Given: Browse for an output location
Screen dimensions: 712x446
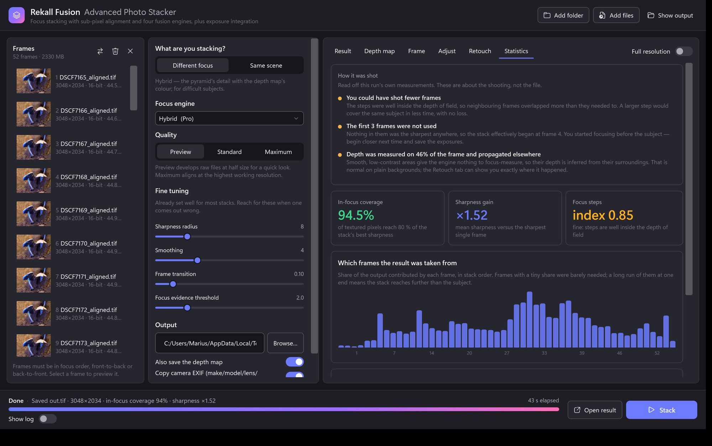Looking at the screenshot, I should click(x=285, y=343).
